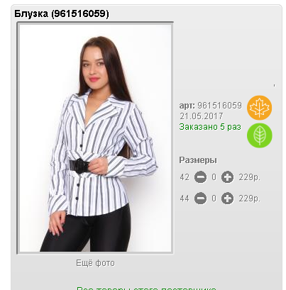Screen dimensions: 286x290
Task: Click the orange maple leaf season icon
Action: (x=259, y=108)
